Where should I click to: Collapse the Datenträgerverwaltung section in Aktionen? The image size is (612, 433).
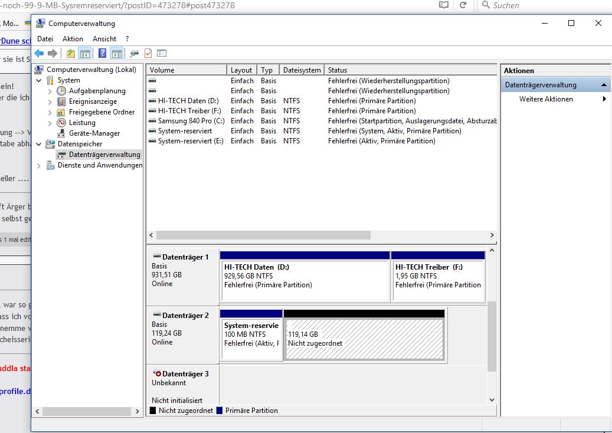tap(604, 85)
